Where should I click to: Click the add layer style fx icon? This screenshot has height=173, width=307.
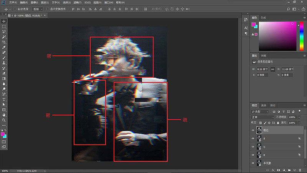pyautogui.click(x=273, y=170)
